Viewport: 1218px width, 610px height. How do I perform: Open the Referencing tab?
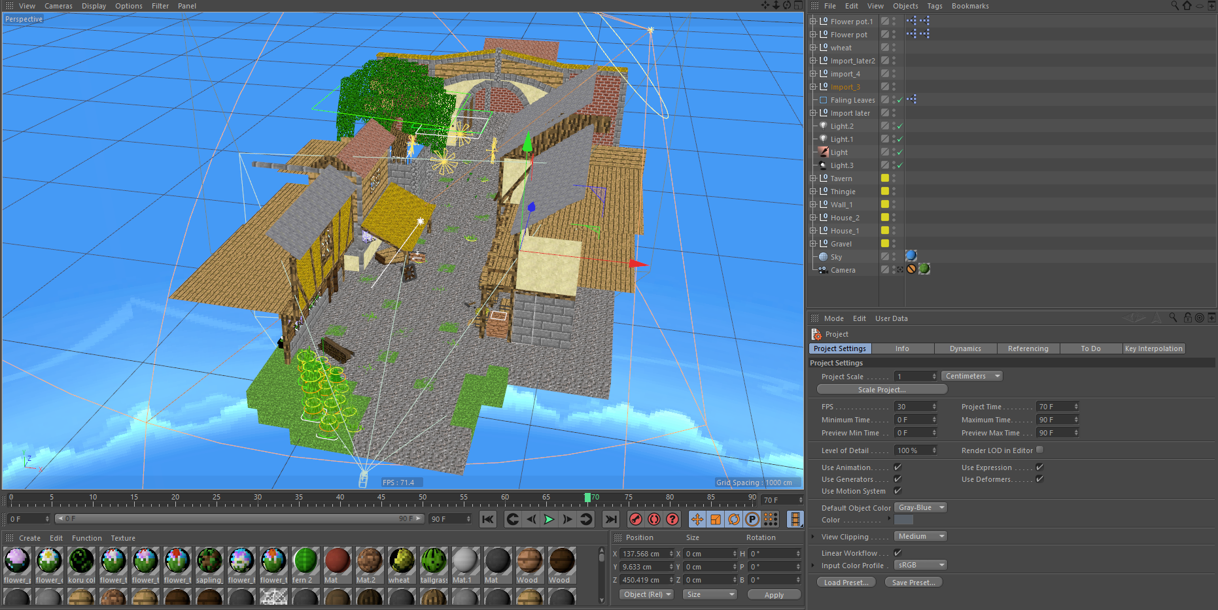[x=1028, y=348]
